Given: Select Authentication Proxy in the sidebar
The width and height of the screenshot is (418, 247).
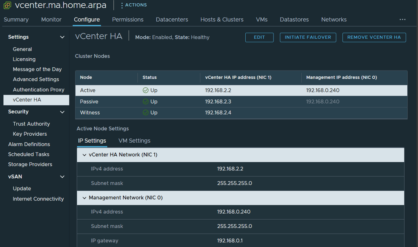Looking at the screenshot, I should (38, 90).
